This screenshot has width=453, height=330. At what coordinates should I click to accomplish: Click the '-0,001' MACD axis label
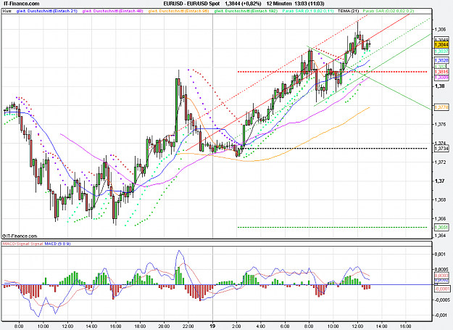click(x=440, y=315)
